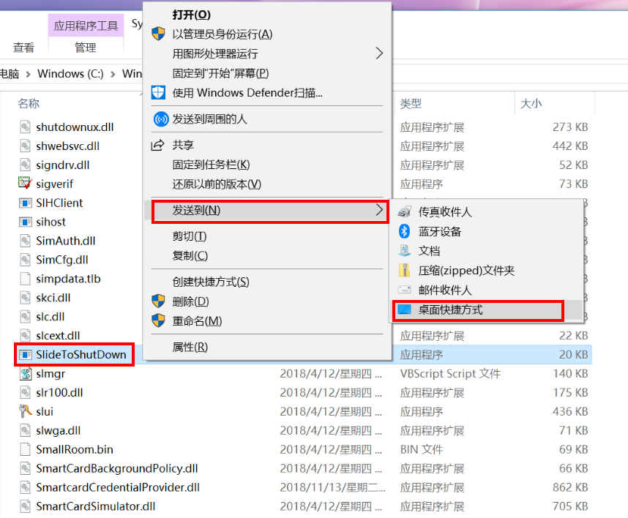This screenshot has width=628, height=518.
Task: Open the 查看 ribbon tab
Action: tap(23, 48)
